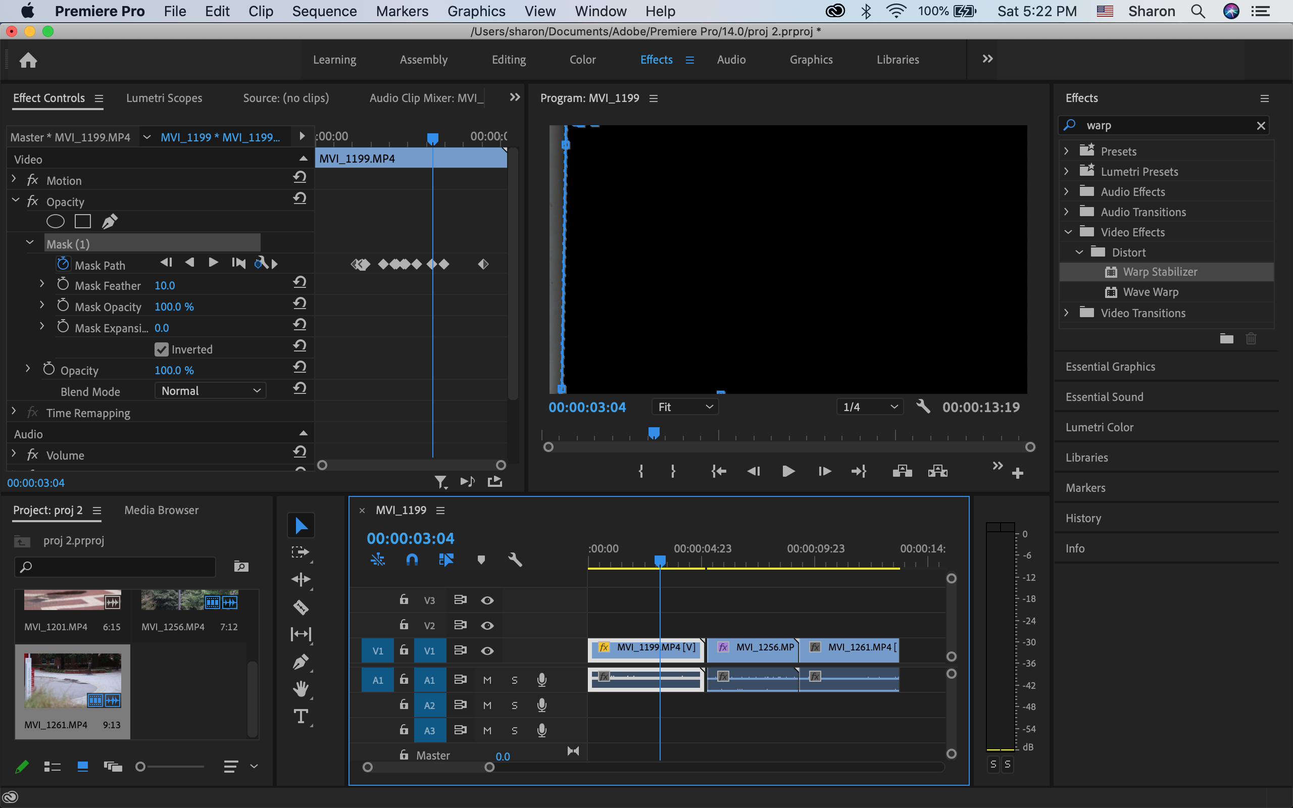The height and width of the screenshot is (808, 1293).
Task: Open Siri from menu bar
Action: 1231,11
